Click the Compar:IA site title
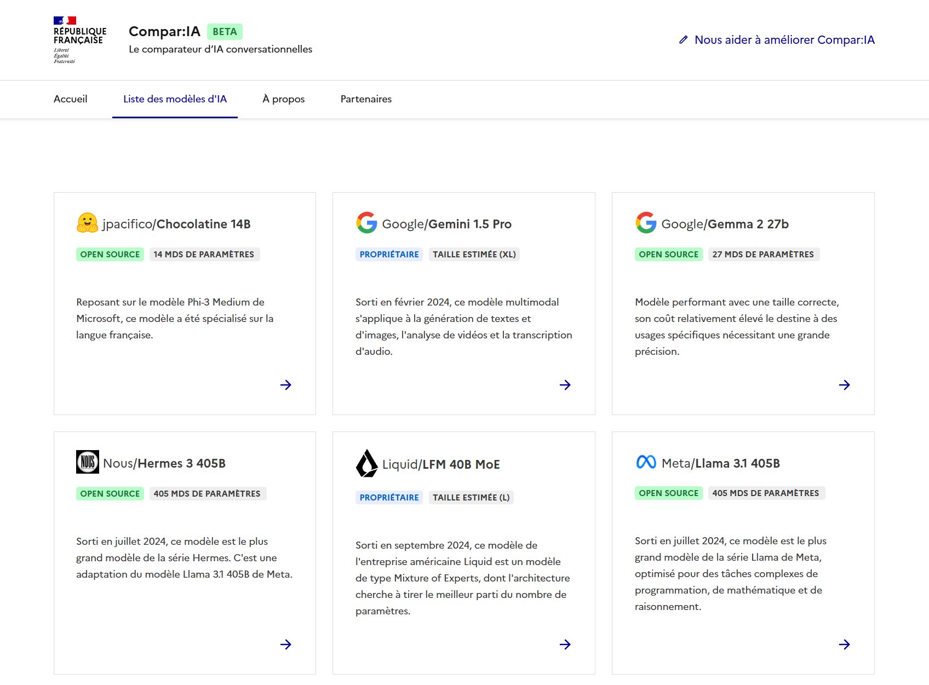 tap(164, 32)
